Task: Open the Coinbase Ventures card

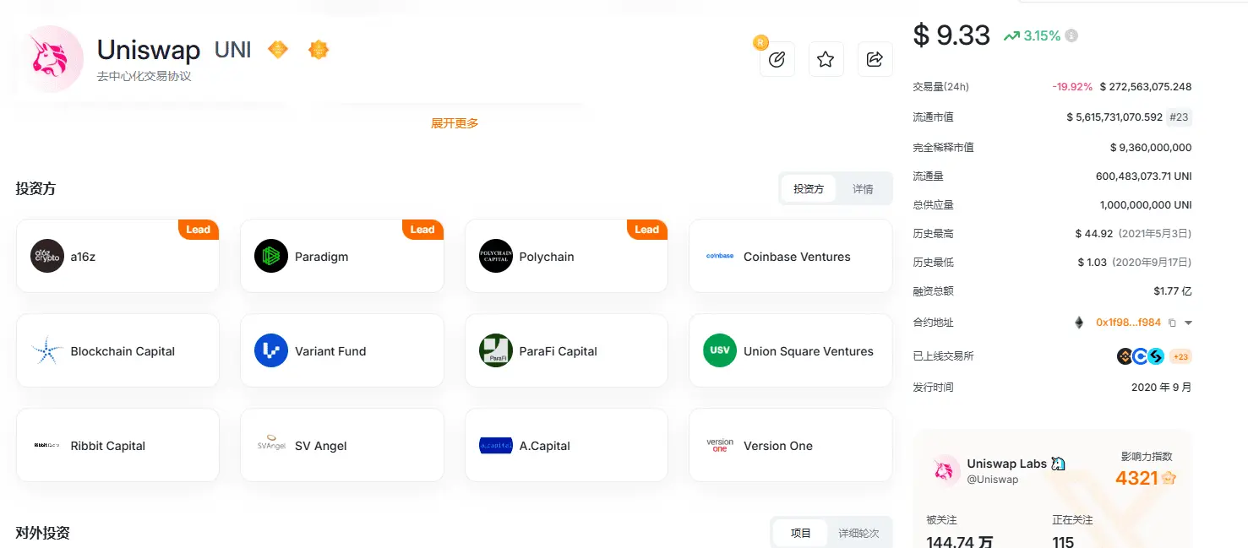Action: 791,256
